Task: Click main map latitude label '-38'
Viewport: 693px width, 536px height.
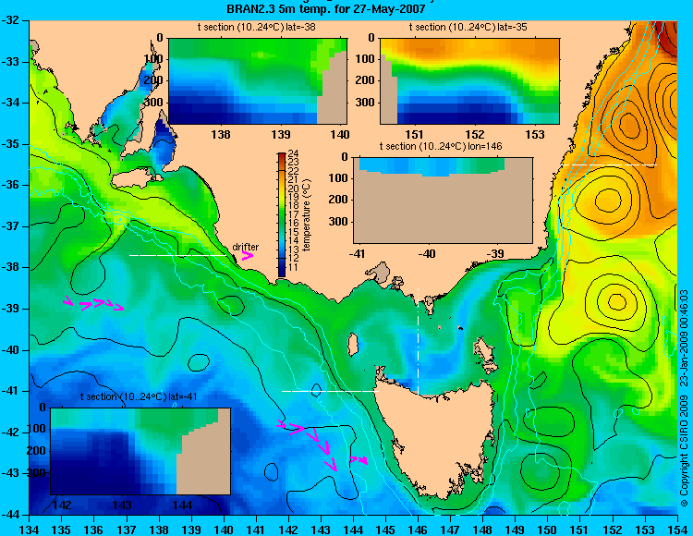Action: click(10, 268)
